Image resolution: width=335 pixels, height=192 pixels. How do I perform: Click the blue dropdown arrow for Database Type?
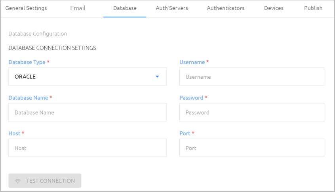(x=157, y=76)
